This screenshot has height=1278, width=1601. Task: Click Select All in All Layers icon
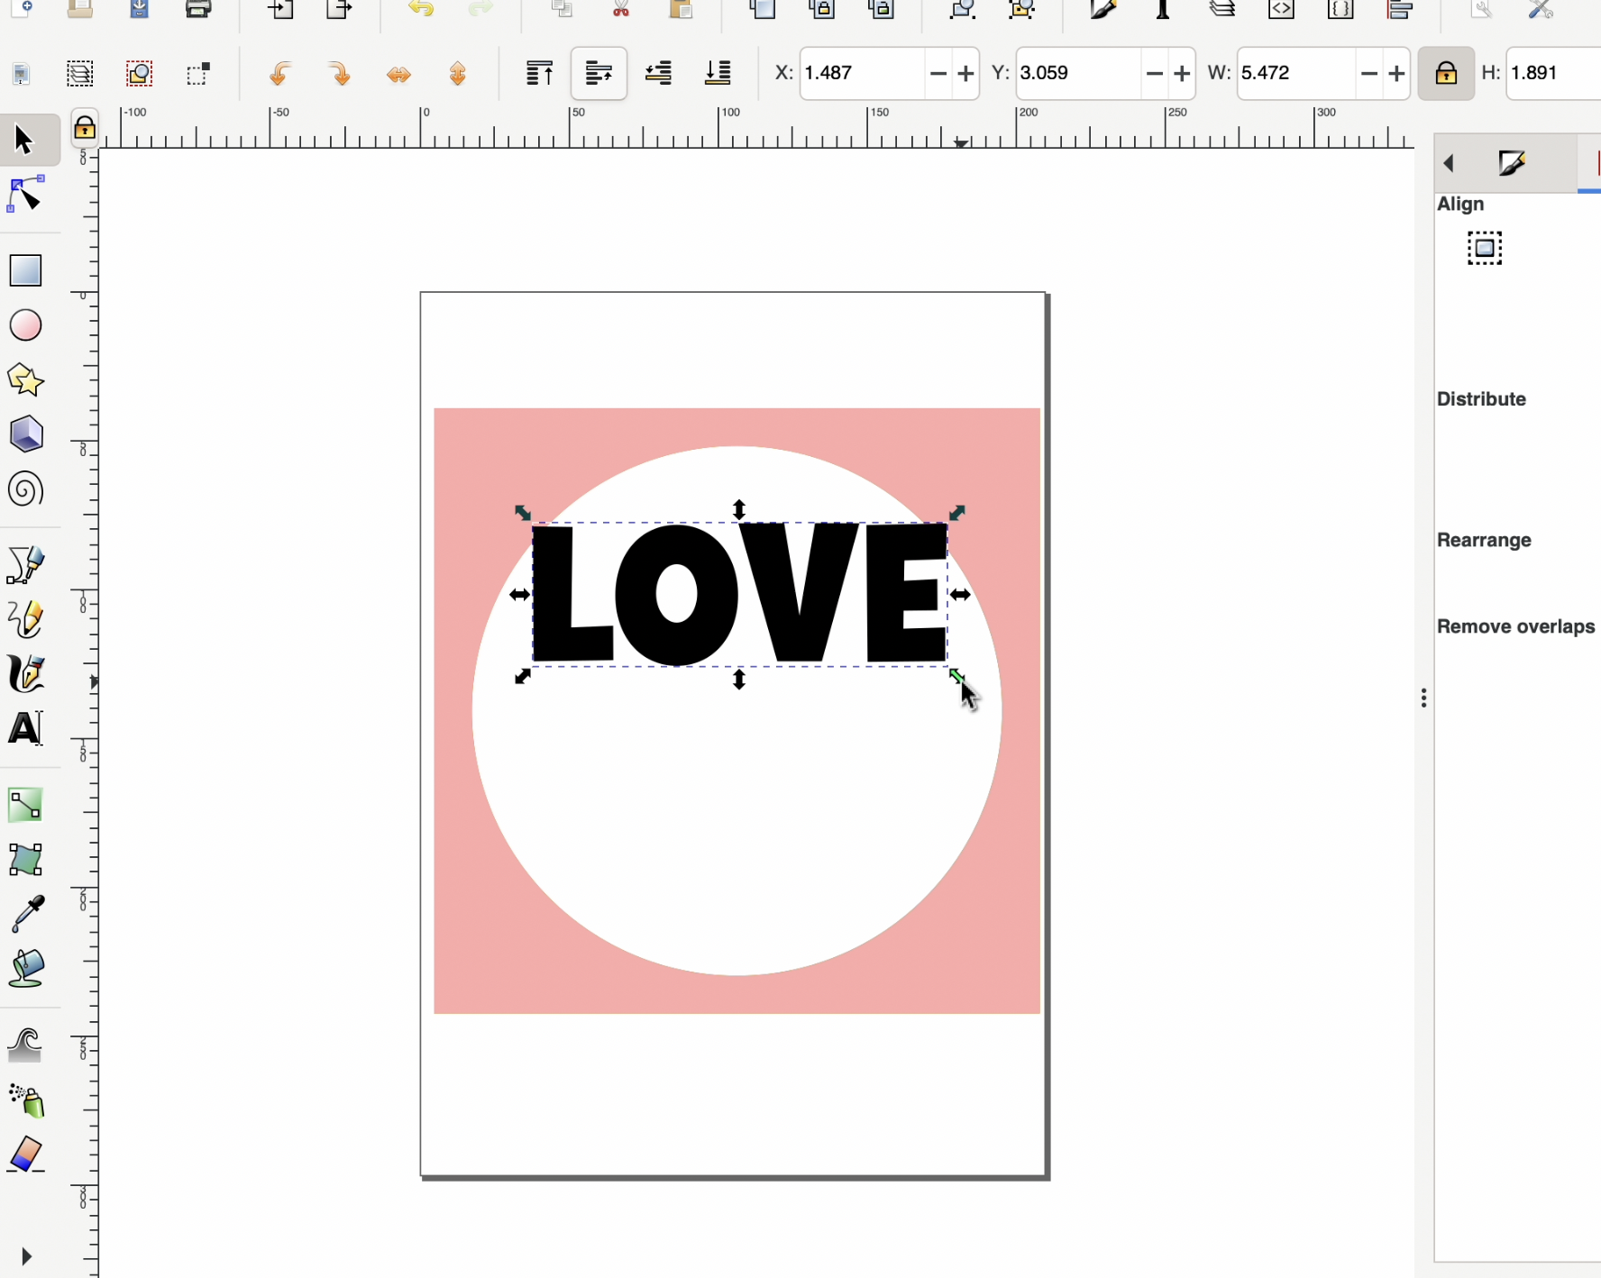point(80,73)
